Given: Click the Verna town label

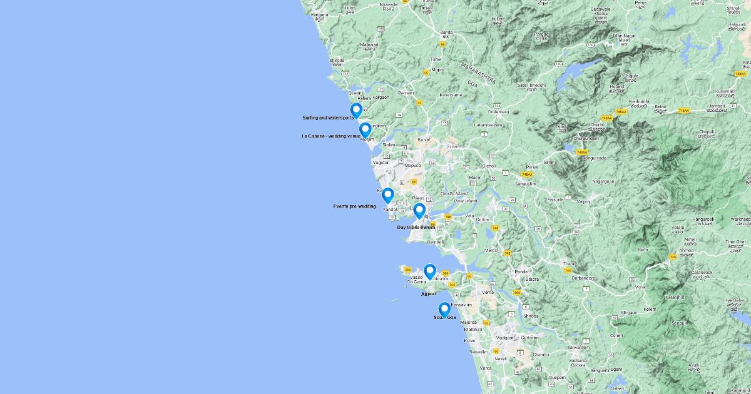Looking at the screenshot, I should click(489, 292).
